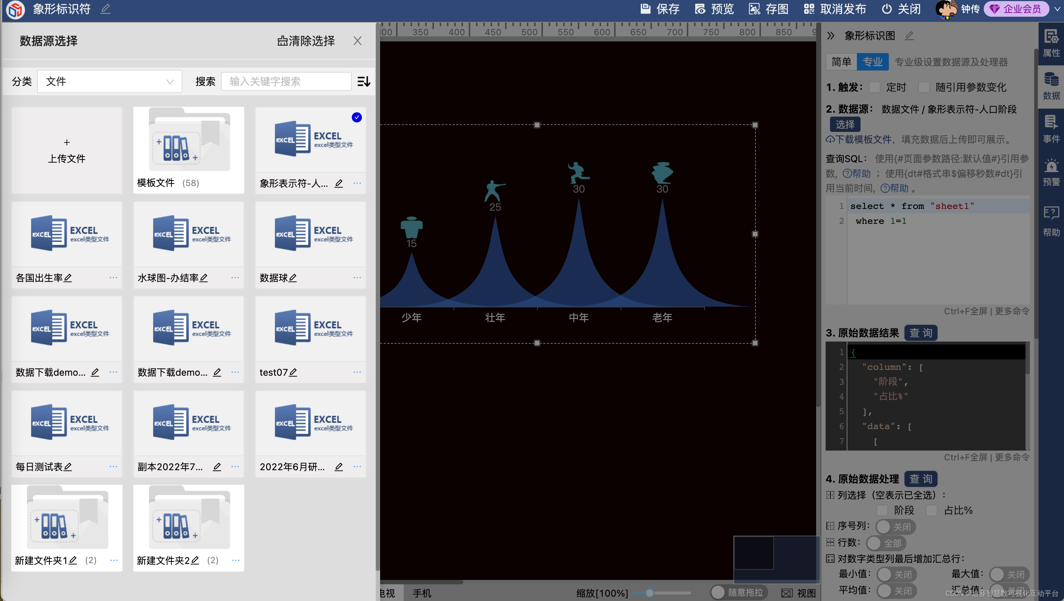Open more options for 新建文件夹2

[236, 561]
